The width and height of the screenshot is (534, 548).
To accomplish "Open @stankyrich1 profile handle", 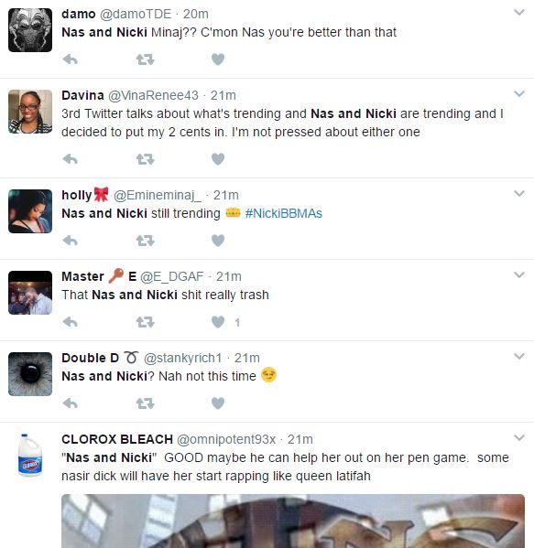I will (x=182, y=358).
